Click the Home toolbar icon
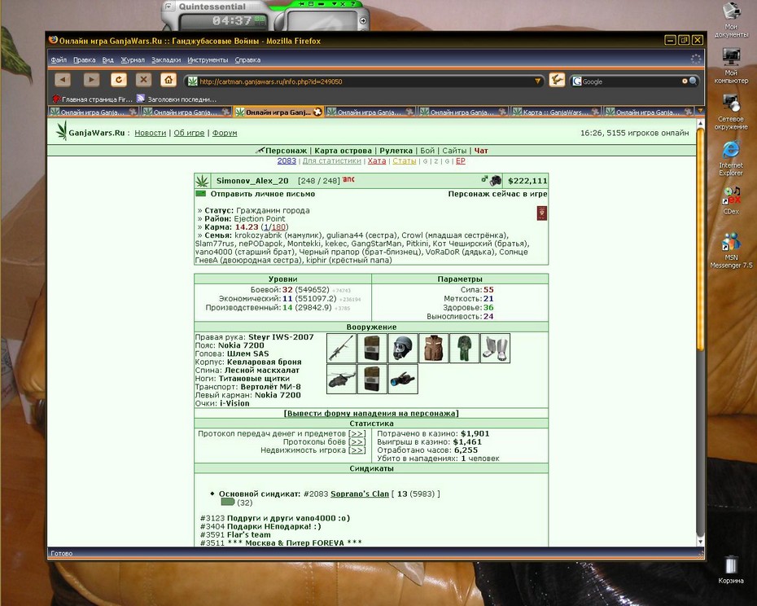This screenshot has width=757, height=606. (168, 80)
